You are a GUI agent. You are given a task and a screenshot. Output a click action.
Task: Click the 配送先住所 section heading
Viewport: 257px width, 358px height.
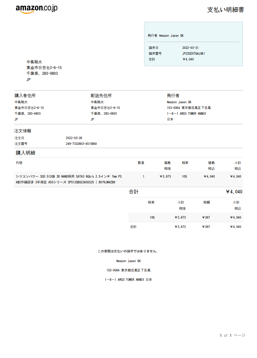point(101,96)
